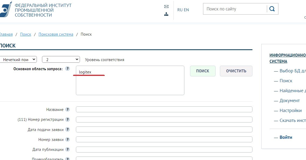Open help icon for Номер регистрации

pyautogui.click(x=67, y=119)
